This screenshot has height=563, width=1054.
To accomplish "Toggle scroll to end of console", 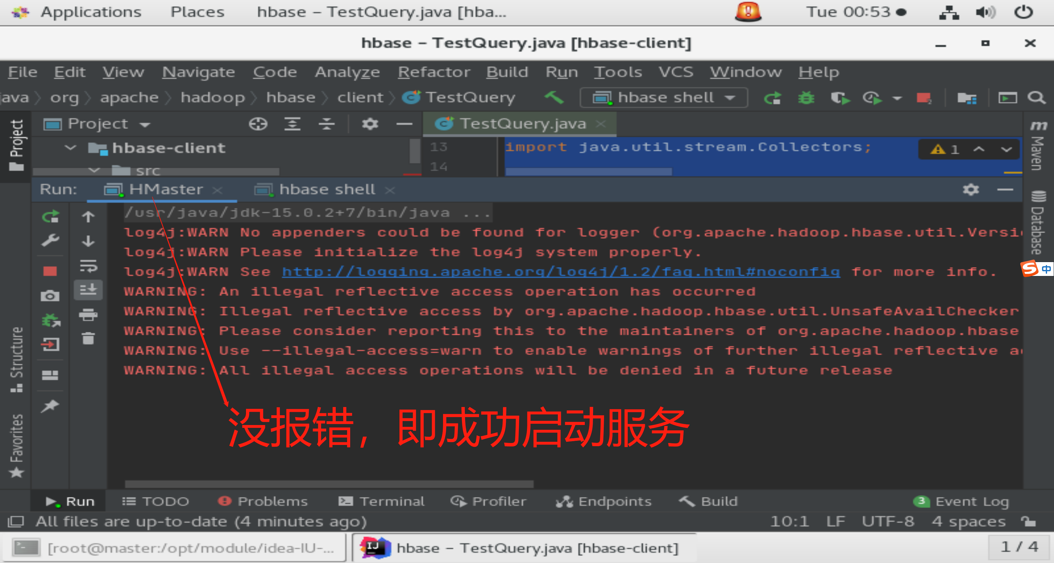I will coord(88,290).
